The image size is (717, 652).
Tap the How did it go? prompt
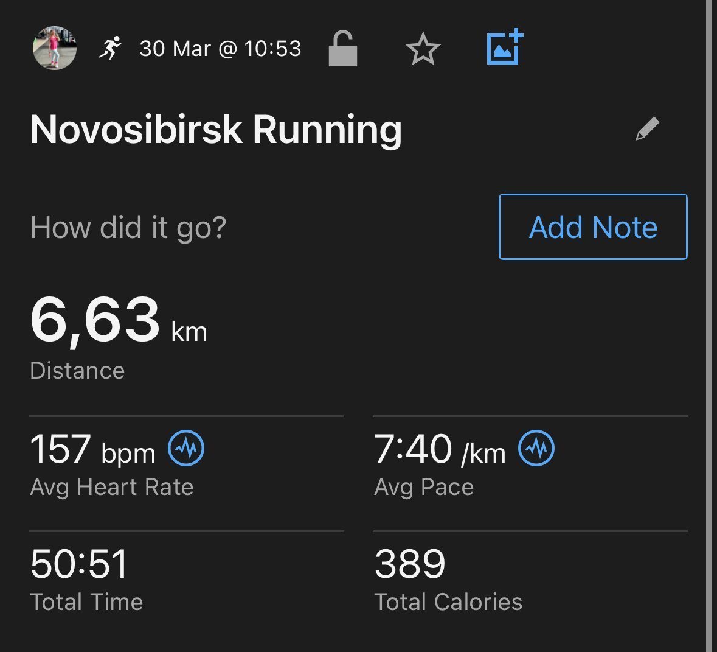point(128,227)
